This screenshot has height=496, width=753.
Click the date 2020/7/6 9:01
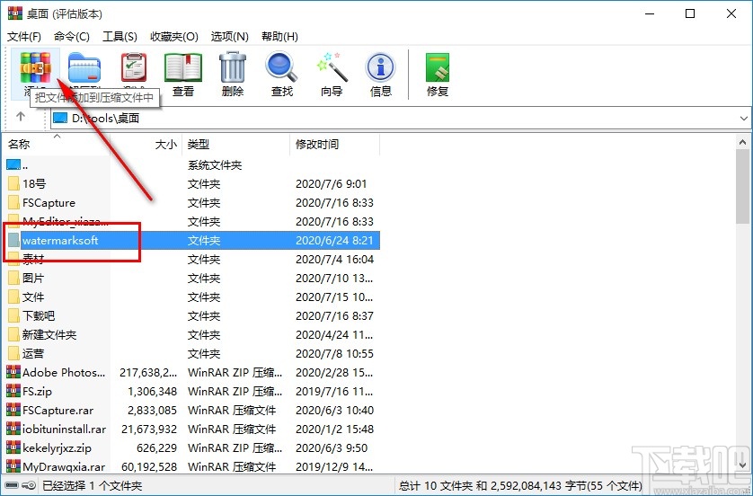[x=332, y=184]
